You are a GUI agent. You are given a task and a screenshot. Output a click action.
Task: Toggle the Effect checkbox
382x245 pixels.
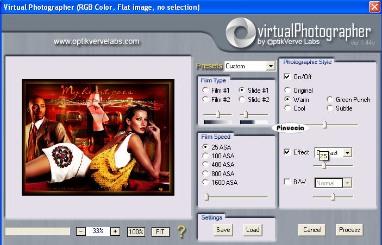click(287, 152)
